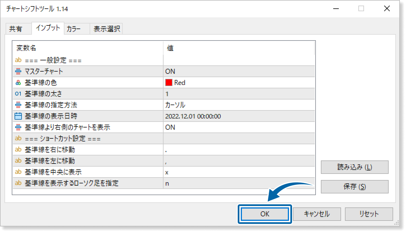Image resolution: width=406 pixels, height=232 pixels.
Task: Edit the shortcut value for 基準線を左に移動
Action: tap(239, 161)
